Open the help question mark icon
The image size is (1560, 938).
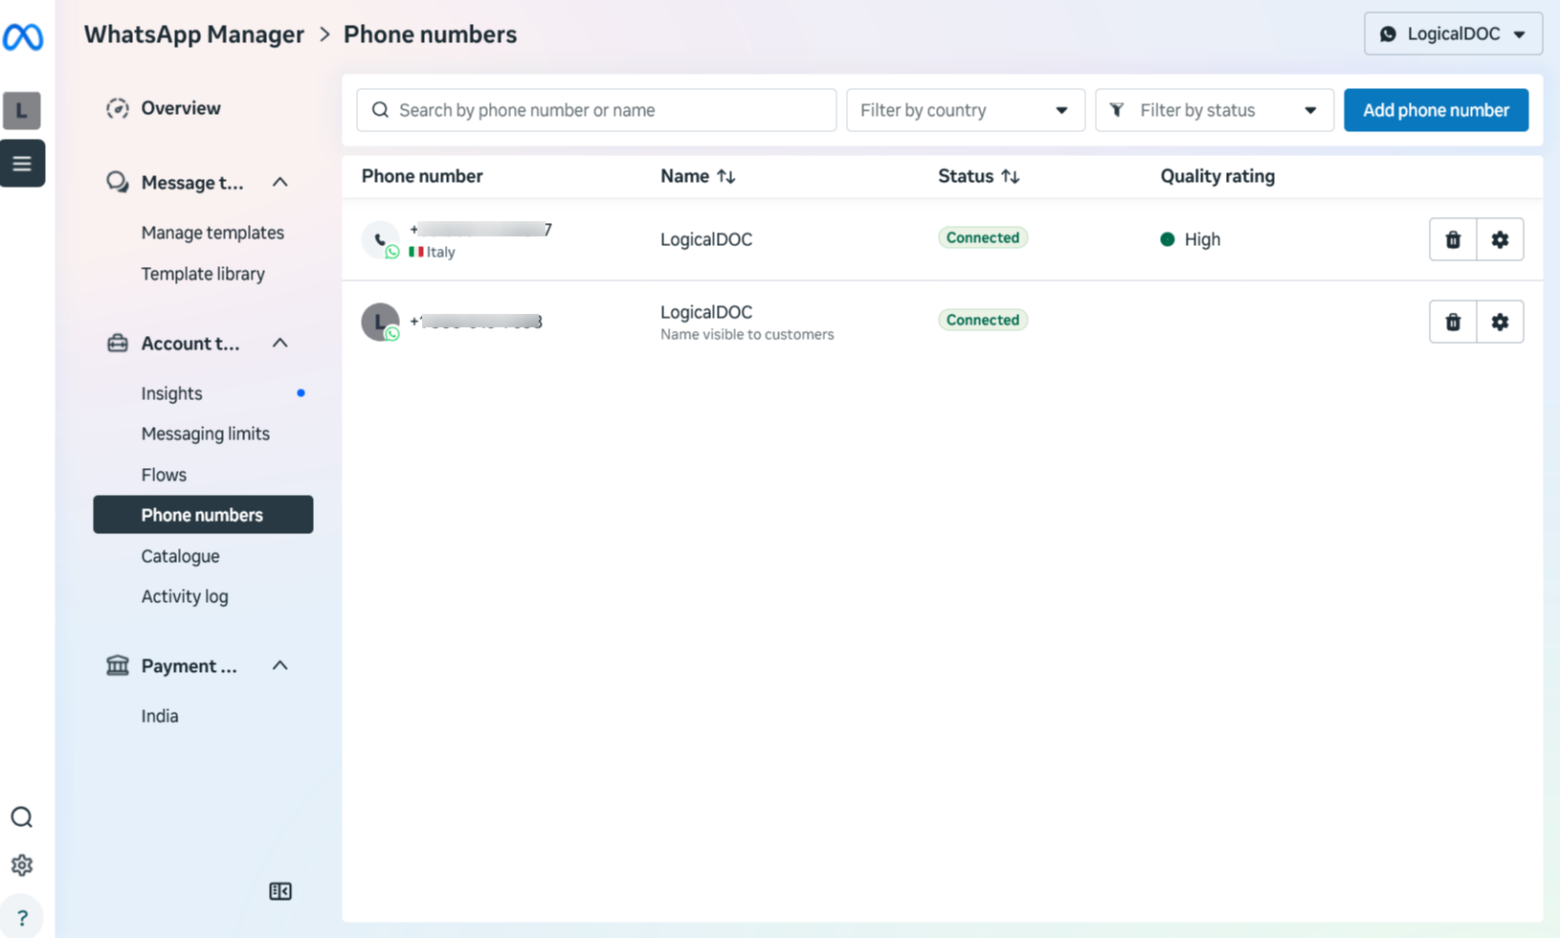[22, 918]
